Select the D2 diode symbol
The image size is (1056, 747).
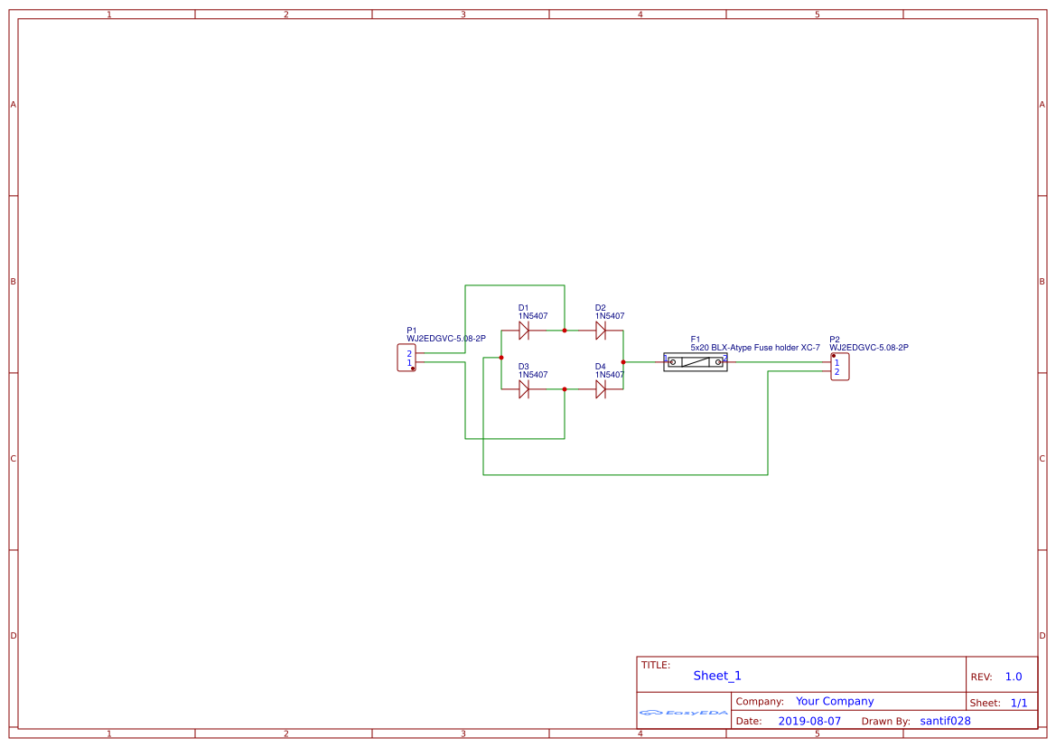pos(601,331)
